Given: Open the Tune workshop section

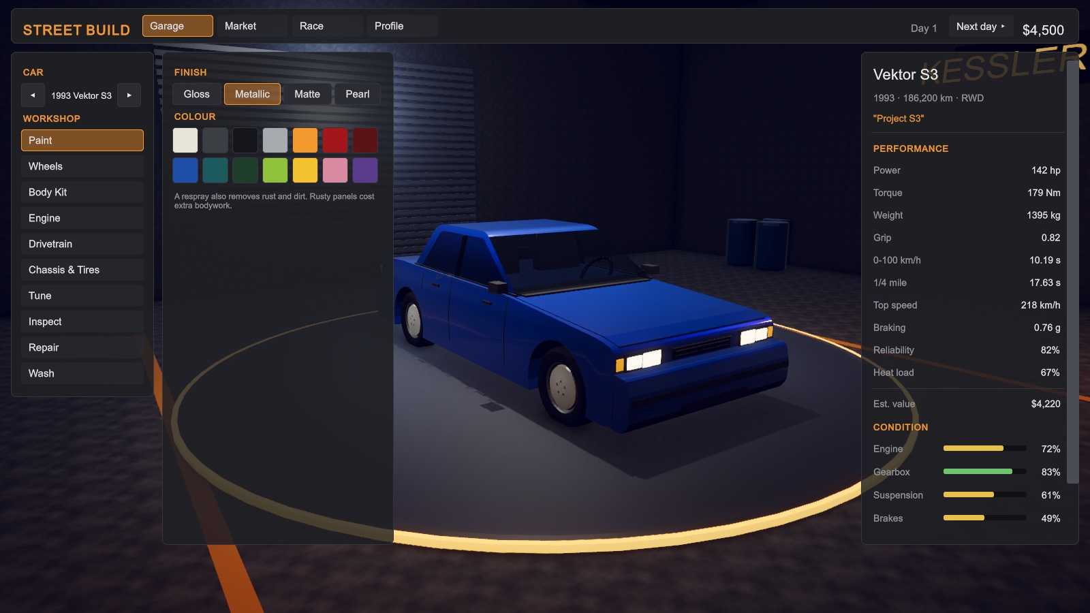Looking at the screenshot, I should (x=82, y=296).
